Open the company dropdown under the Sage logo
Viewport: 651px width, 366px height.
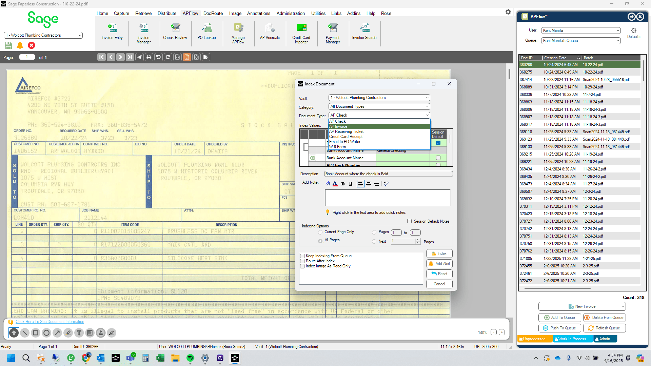pos(43,35)
